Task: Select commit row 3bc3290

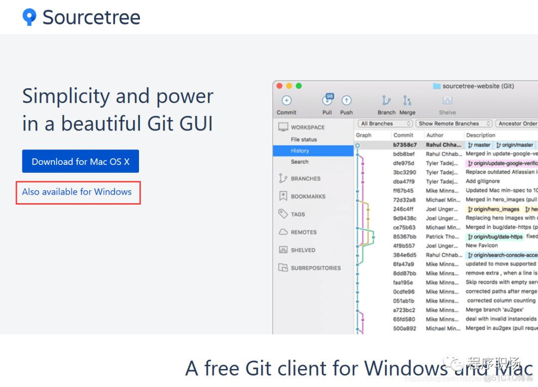Action: click(x=446, y=172)
